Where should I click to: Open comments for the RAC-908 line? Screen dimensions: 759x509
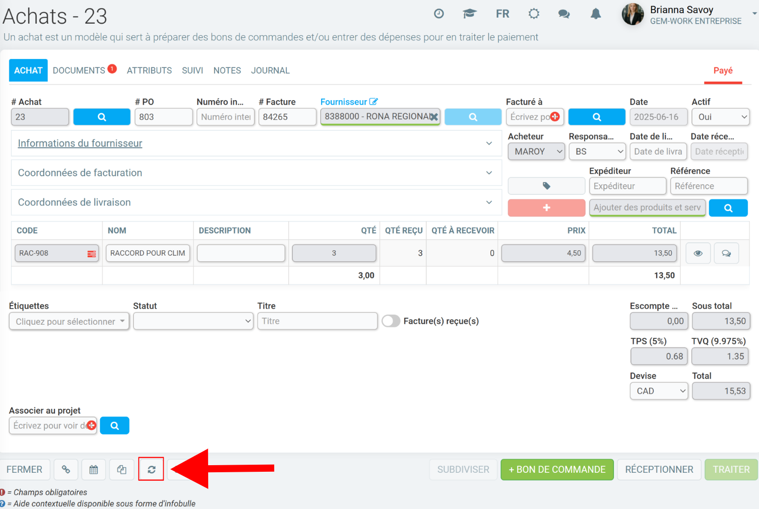pos(726,253)
